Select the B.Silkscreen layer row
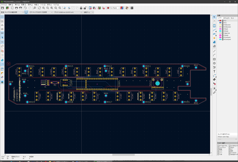Screen dimensions: 238x162 pyautogui.click(x=227, y=27)
